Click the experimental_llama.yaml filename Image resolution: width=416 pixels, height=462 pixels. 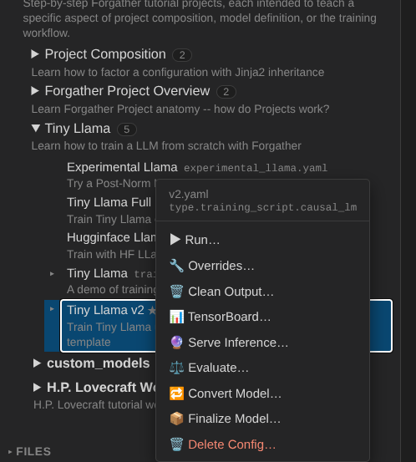tap(256, 168)
